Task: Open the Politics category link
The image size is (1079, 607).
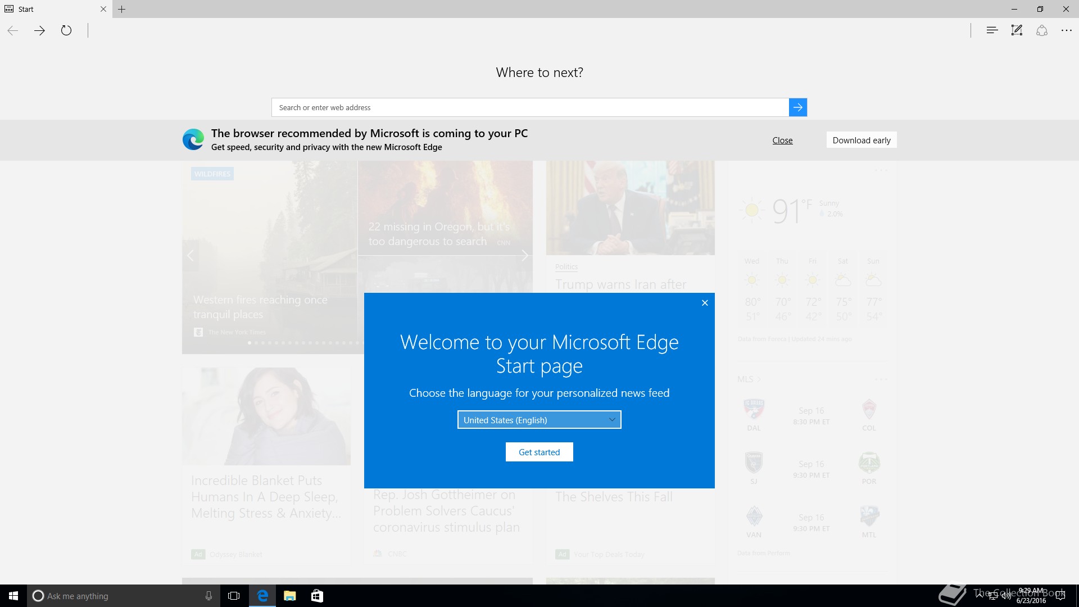Action: 566,267
